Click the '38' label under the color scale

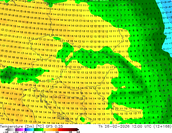click(70, 132)
